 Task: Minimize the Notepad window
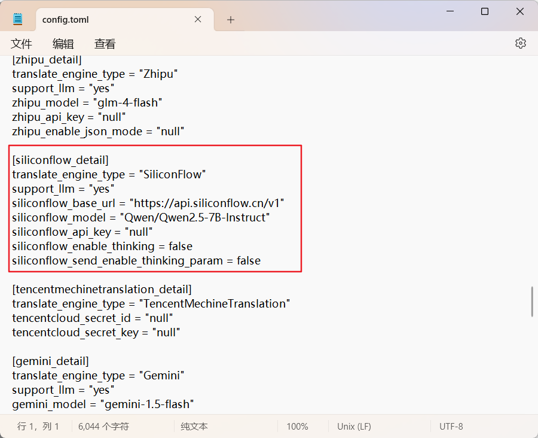pyautogui.click(x=450, y=11)
